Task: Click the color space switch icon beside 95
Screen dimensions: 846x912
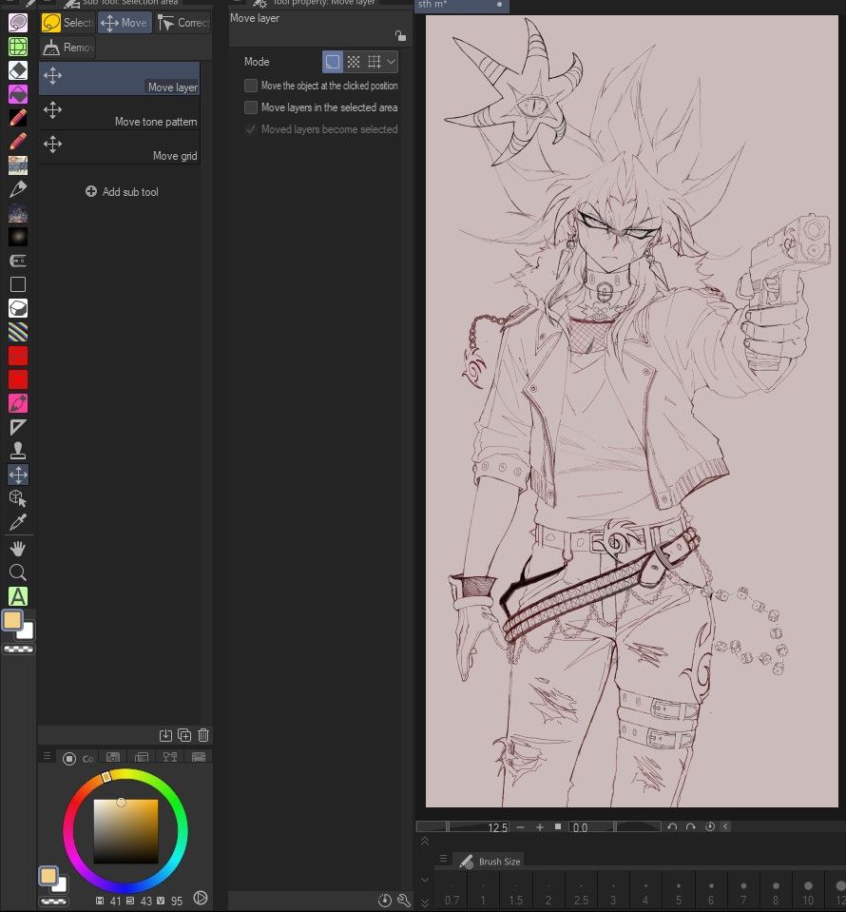Action: (201, 898)
